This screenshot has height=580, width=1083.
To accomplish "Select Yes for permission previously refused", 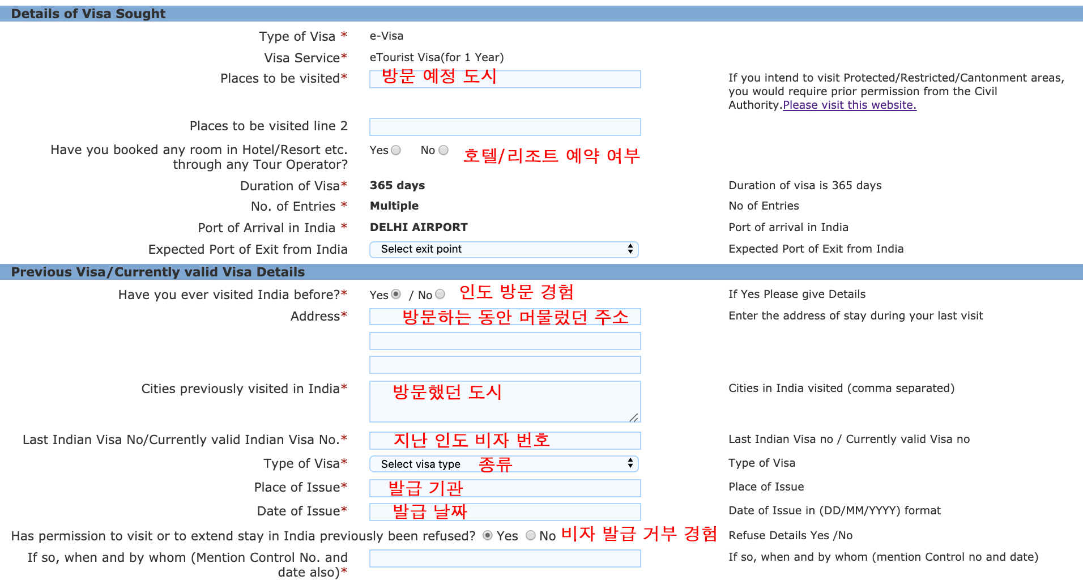I will click(487, 535).
